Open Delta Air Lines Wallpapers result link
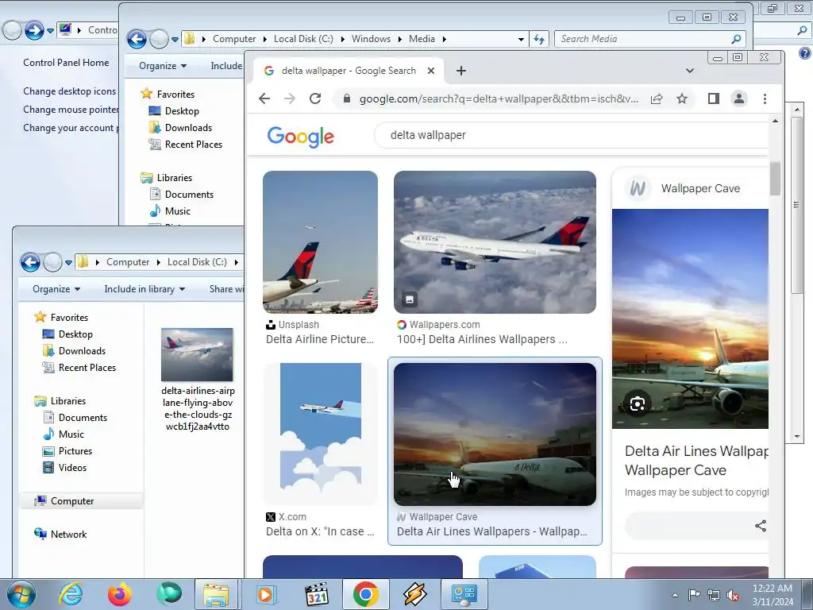Viewport: 813px width, 610px height. [x=492, y=531]
